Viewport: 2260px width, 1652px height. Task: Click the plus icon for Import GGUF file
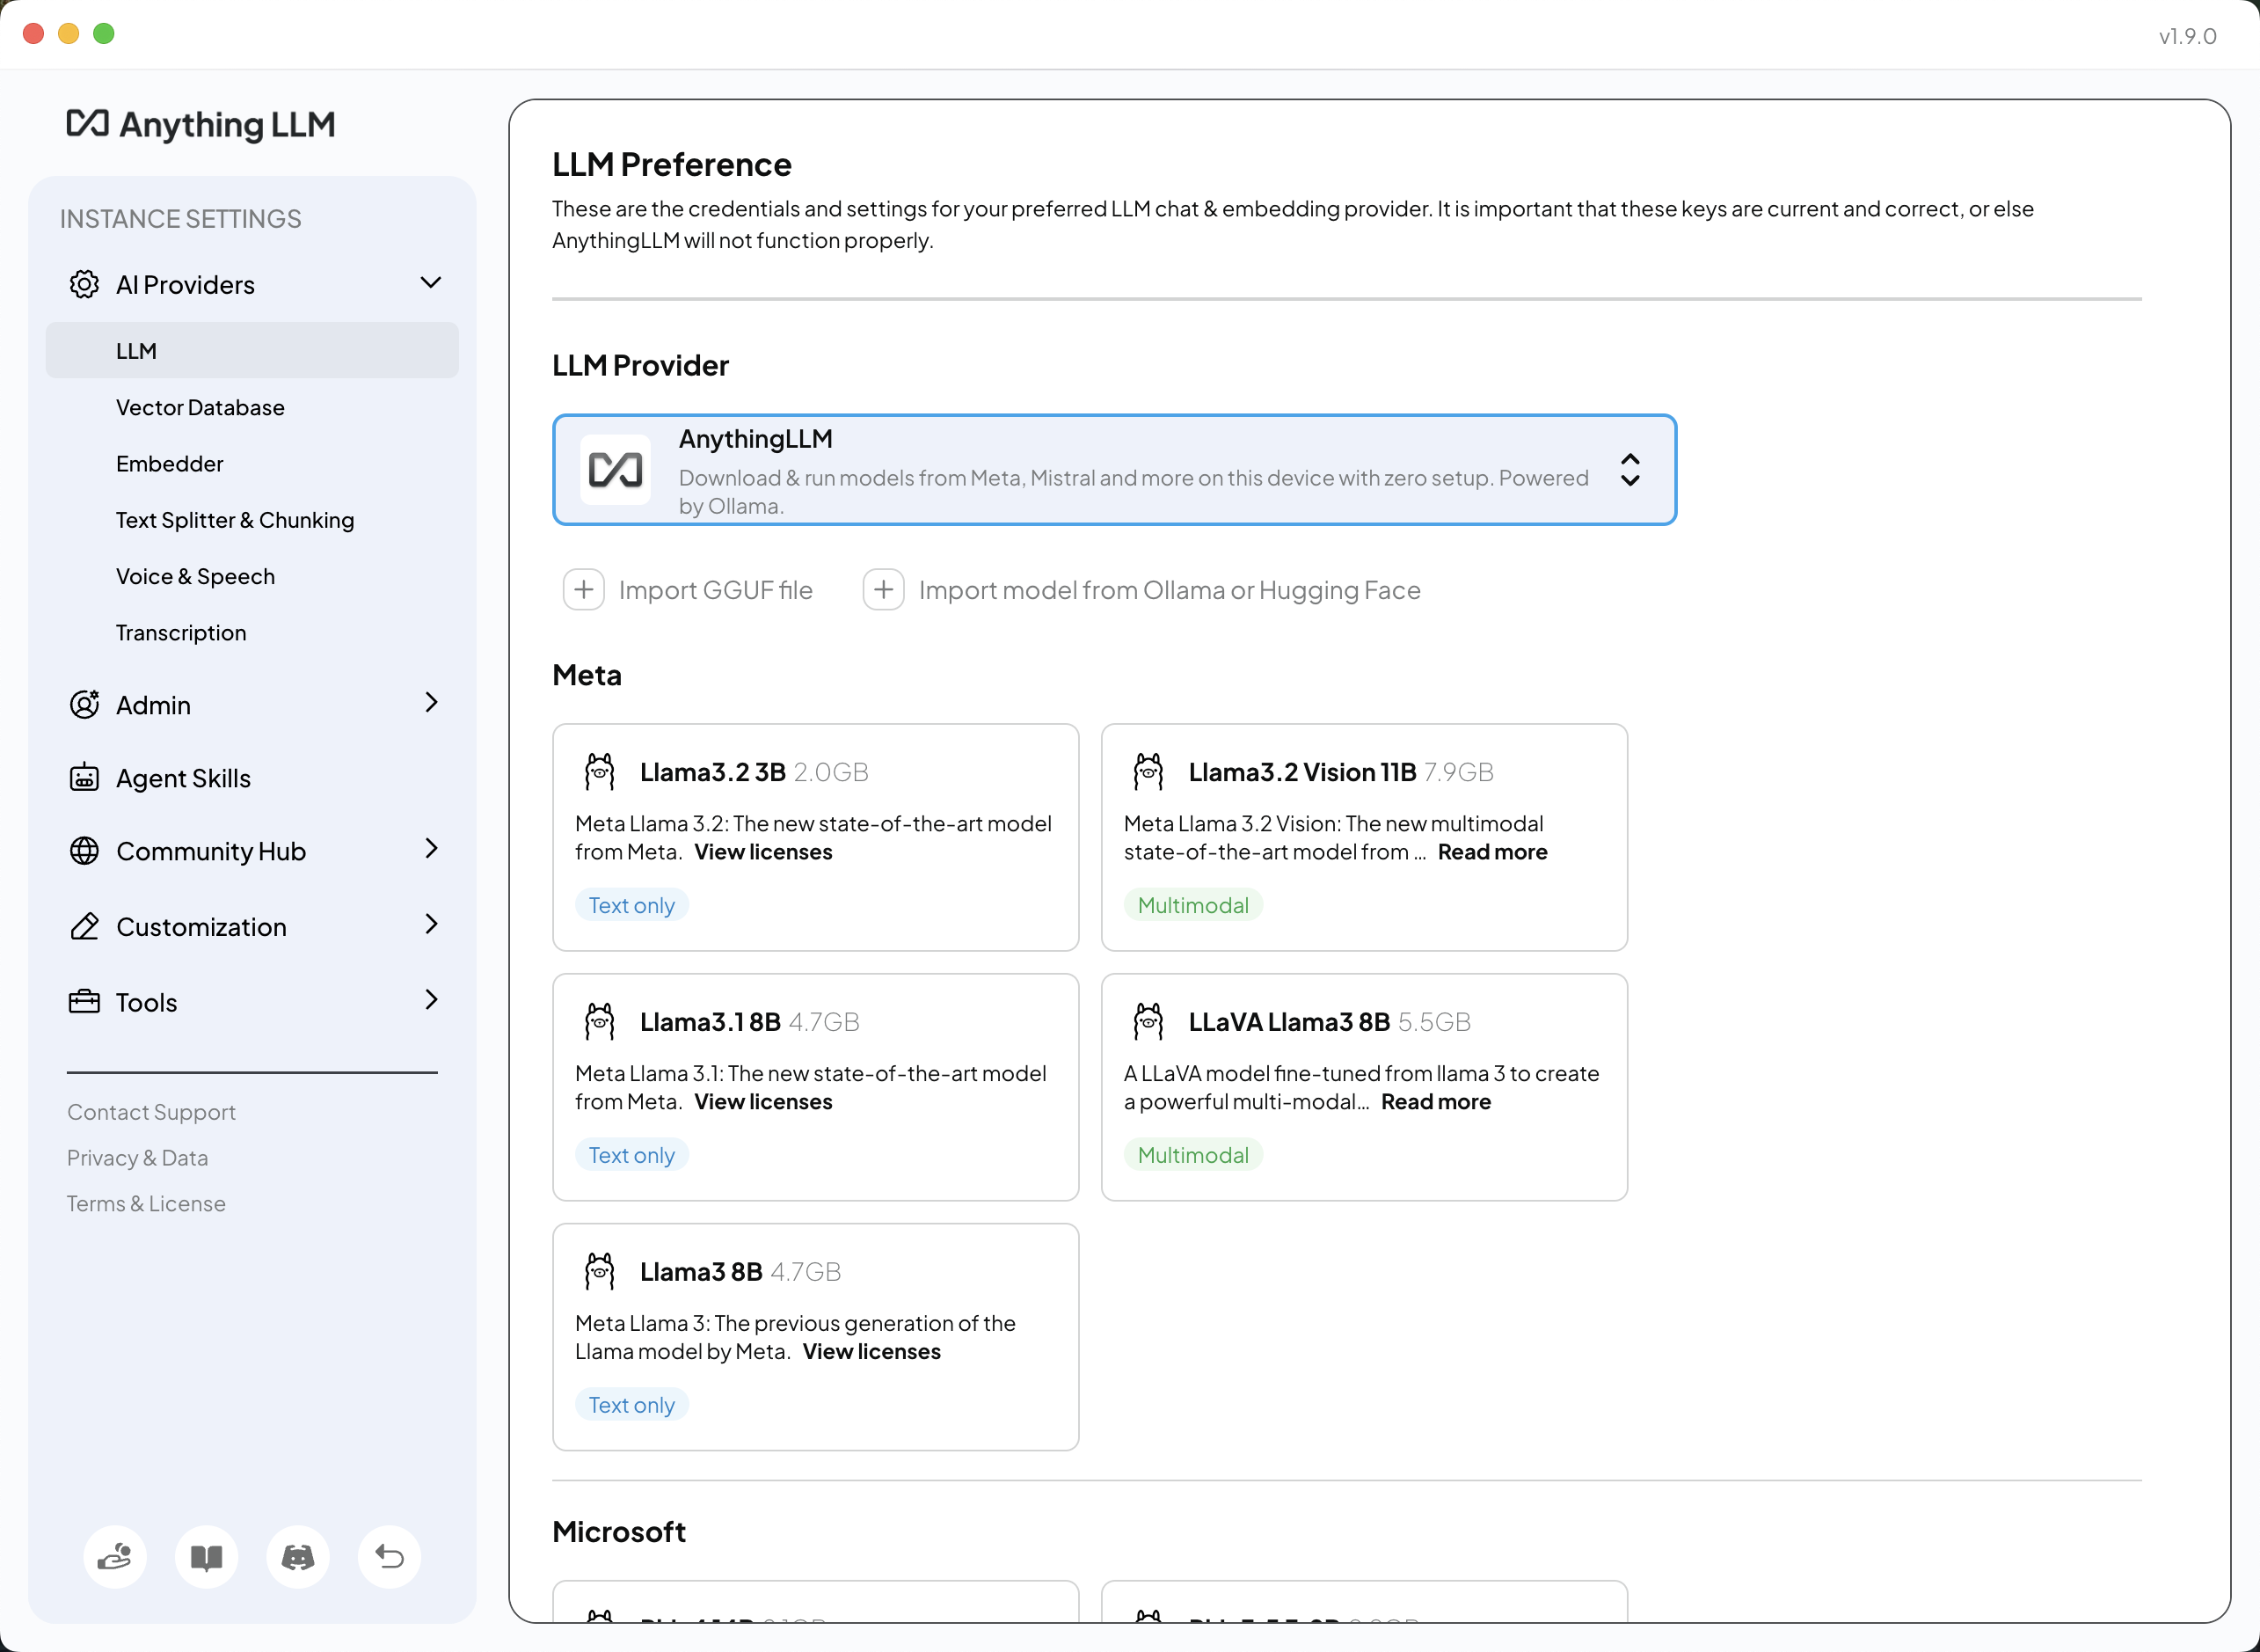pyautogui.click(x=584, y=590)
